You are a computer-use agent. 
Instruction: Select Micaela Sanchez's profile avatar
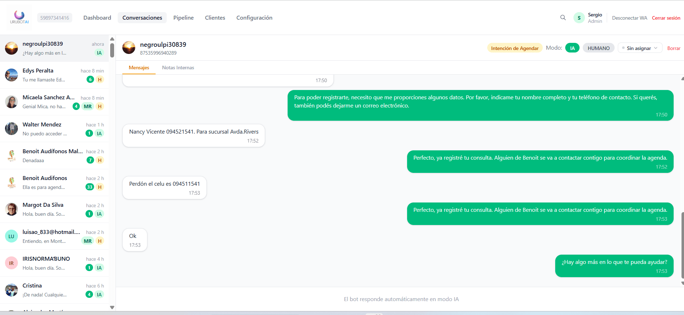(x=11, y=102)
